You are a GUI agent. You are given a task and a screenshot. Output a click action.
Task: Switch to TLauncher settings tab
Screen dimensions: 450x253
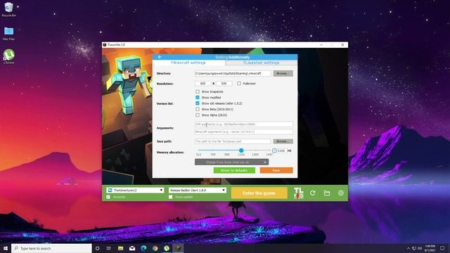262,63
